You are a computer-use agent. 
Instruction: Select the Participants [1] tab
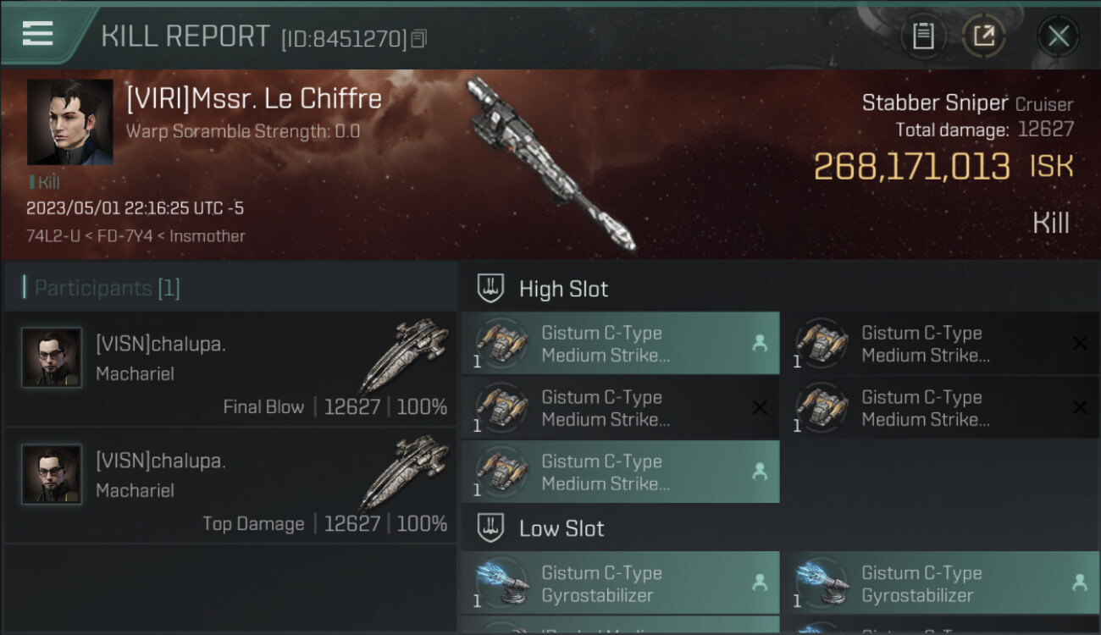click(x=107, y=288)
